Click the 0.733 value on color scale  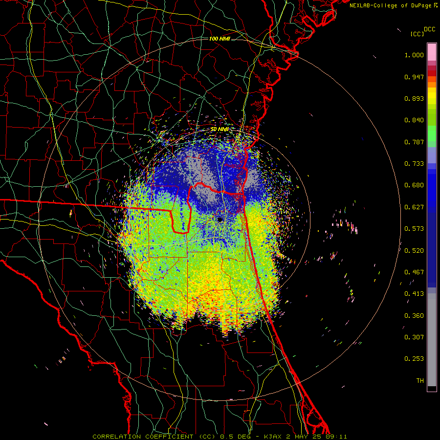(x=414, y=164)
